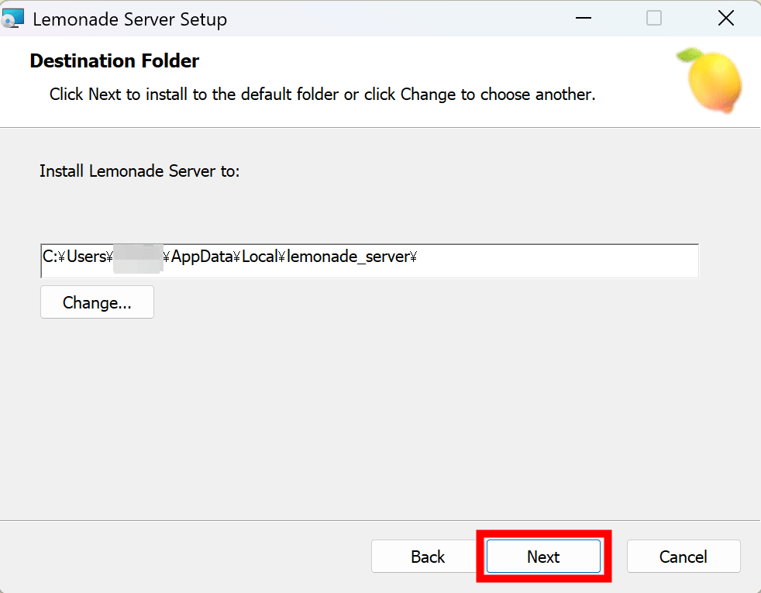
Task: Click the 'Install Lemonade Server to:' label
Action: [x=139, y=171]
